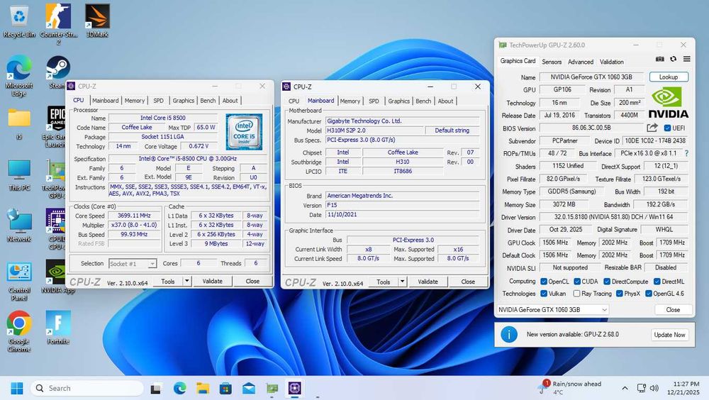Open the Windows Start button

pos(17,388)
